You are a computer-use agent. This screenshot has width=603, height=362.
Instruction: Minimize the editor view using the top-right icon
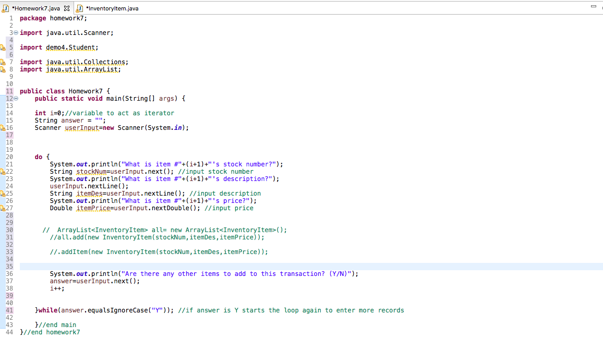click(x=595, y=5)
